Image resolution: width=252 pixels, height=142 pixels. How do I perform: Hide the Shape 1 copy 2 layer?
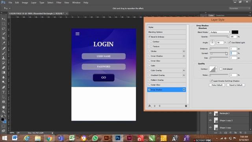point(210,120)
